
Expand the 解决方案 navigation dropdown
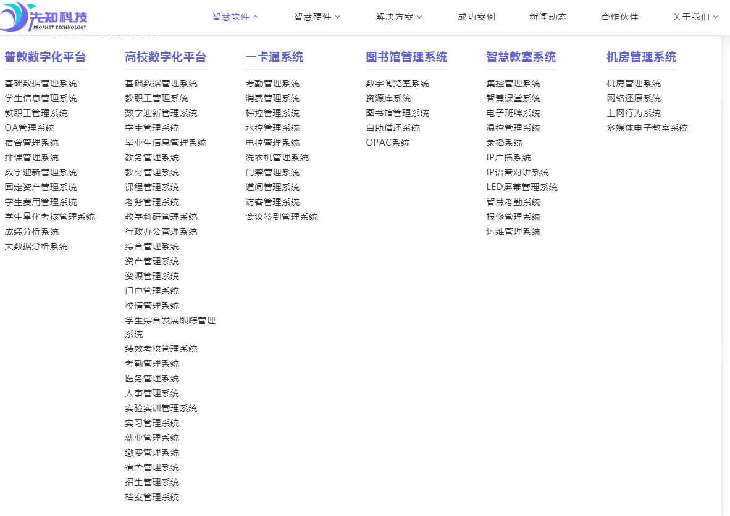coord(398,17)
